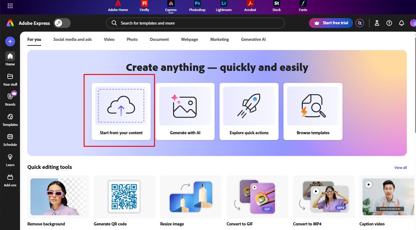Click the blue plus create button

pyautogui.click(x=10, y=41)
